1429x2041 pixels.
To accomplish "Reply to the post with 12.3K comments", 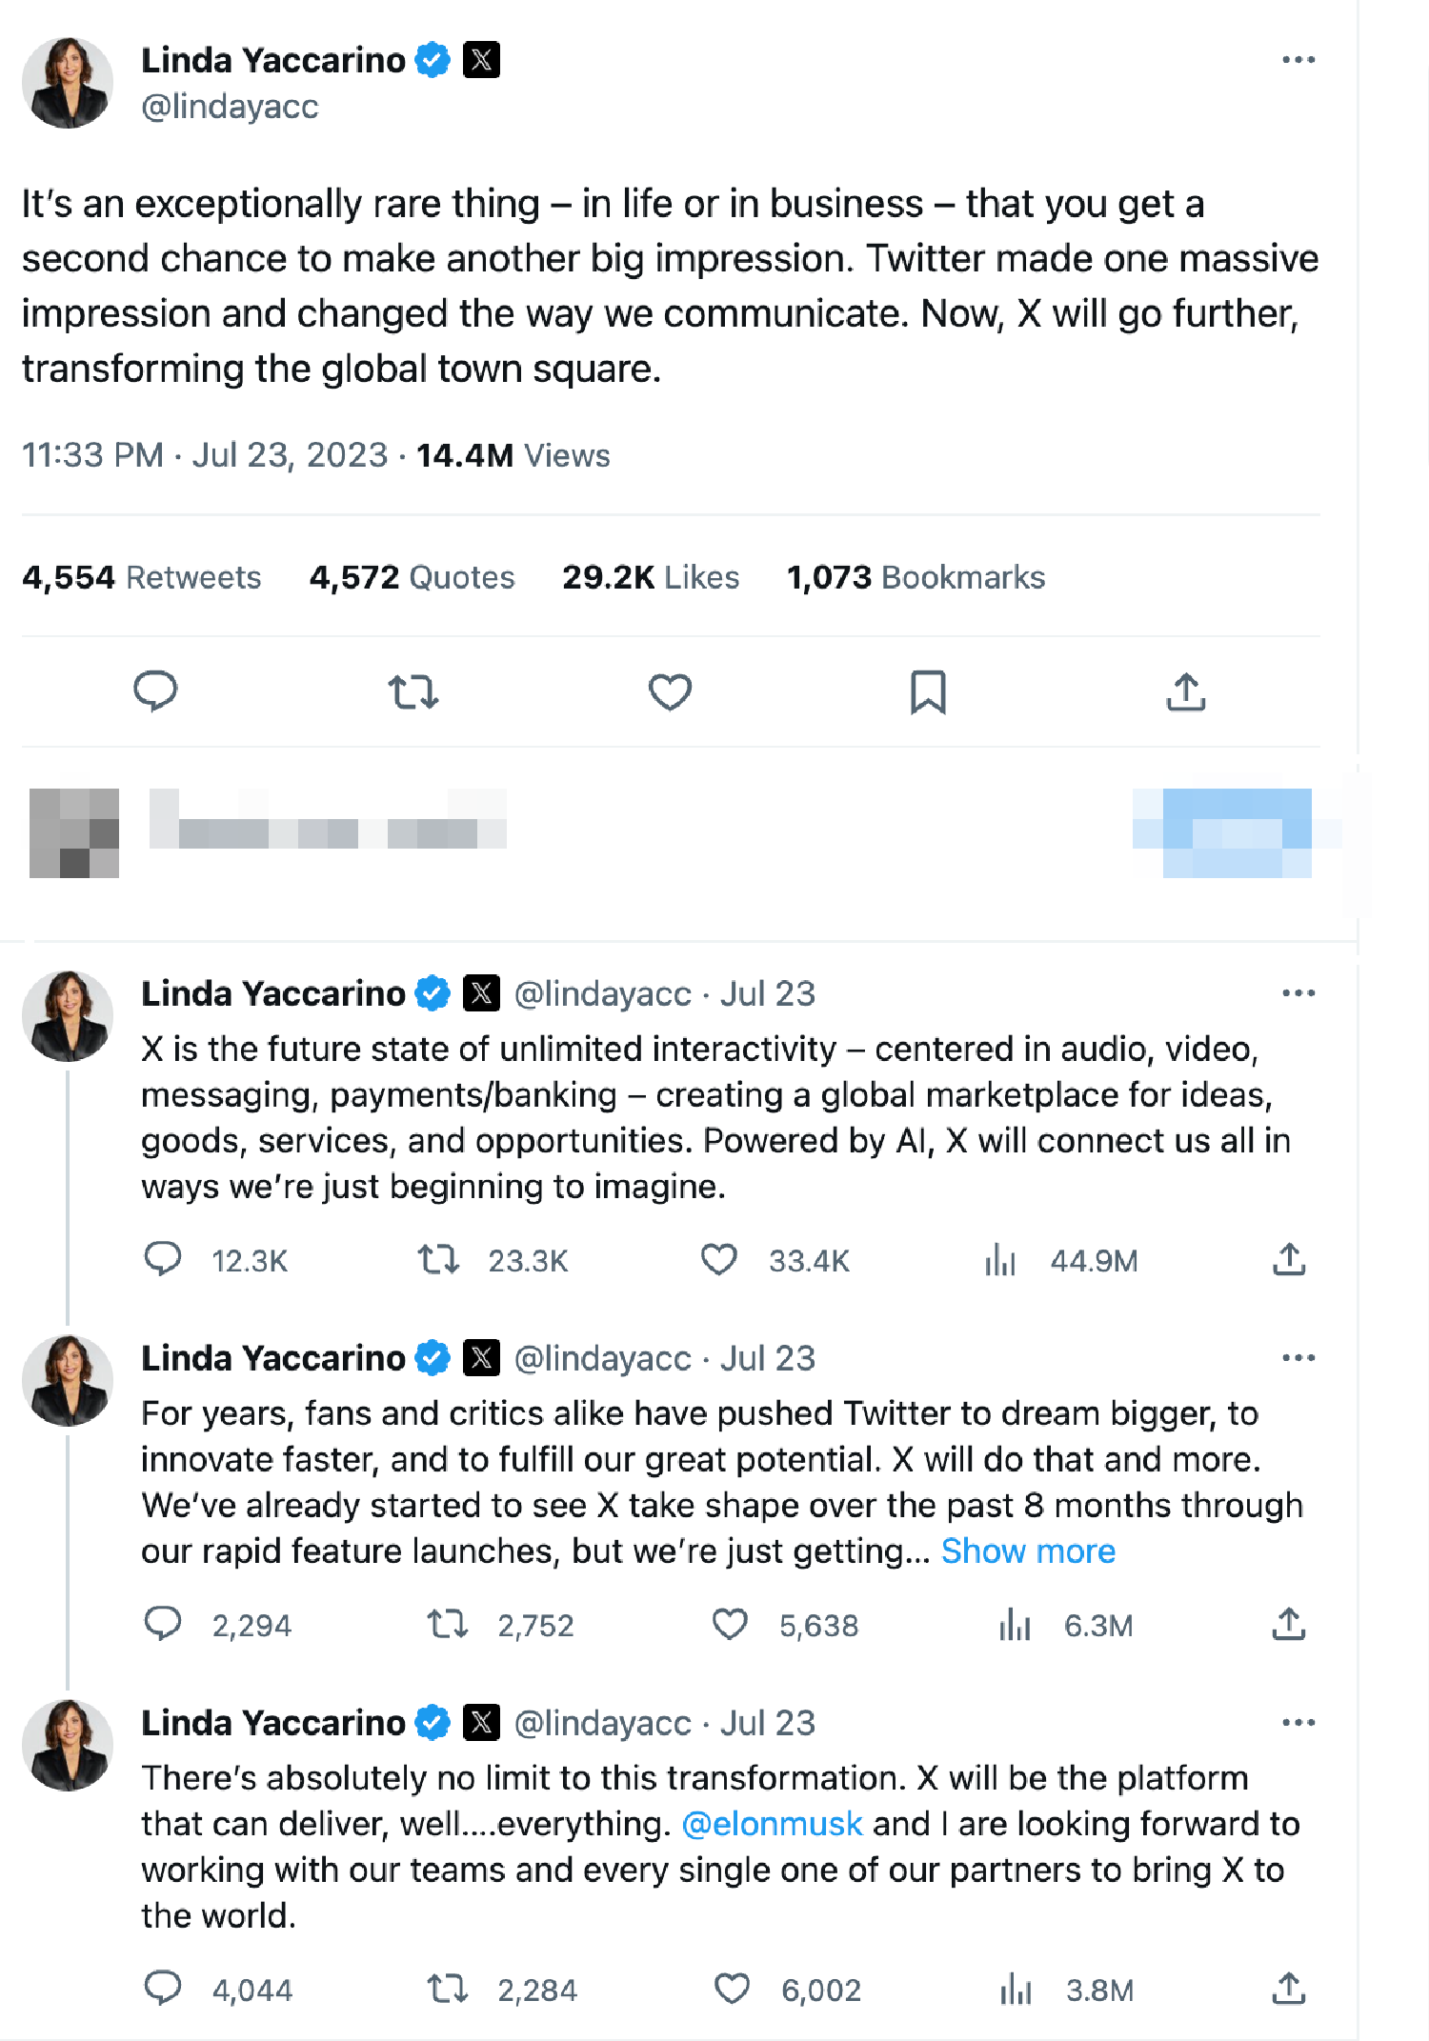I will 163,1260.
